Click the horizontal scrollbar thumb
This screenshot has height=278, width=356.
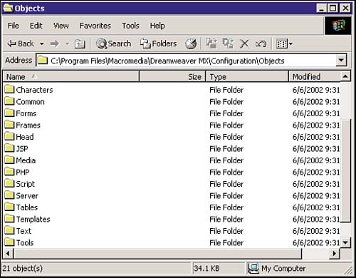click(x=157, y=254)
